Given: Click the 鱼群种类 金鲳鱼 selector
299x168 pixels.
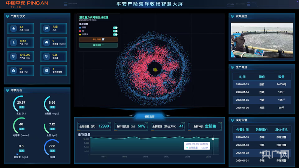Looking at the screenshot, I should click(x=205, y=126).
